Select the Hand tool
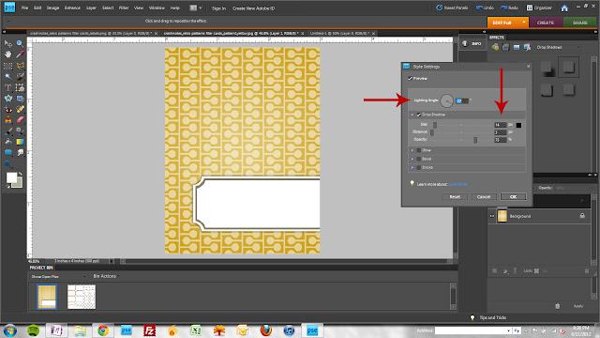This screenshot has width=600, height=338. pos(8,54)
